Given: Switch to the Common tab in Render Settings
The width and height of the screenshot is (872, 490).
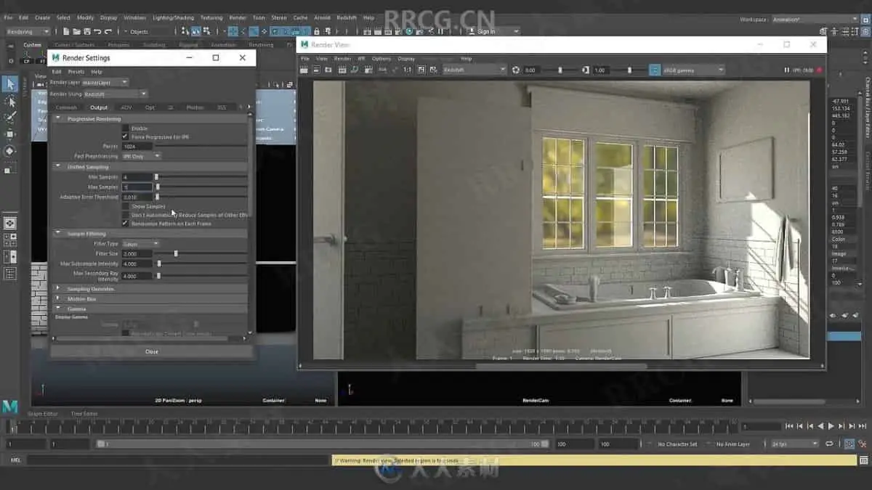Looking at the screenshot, I should pos(65,107).
